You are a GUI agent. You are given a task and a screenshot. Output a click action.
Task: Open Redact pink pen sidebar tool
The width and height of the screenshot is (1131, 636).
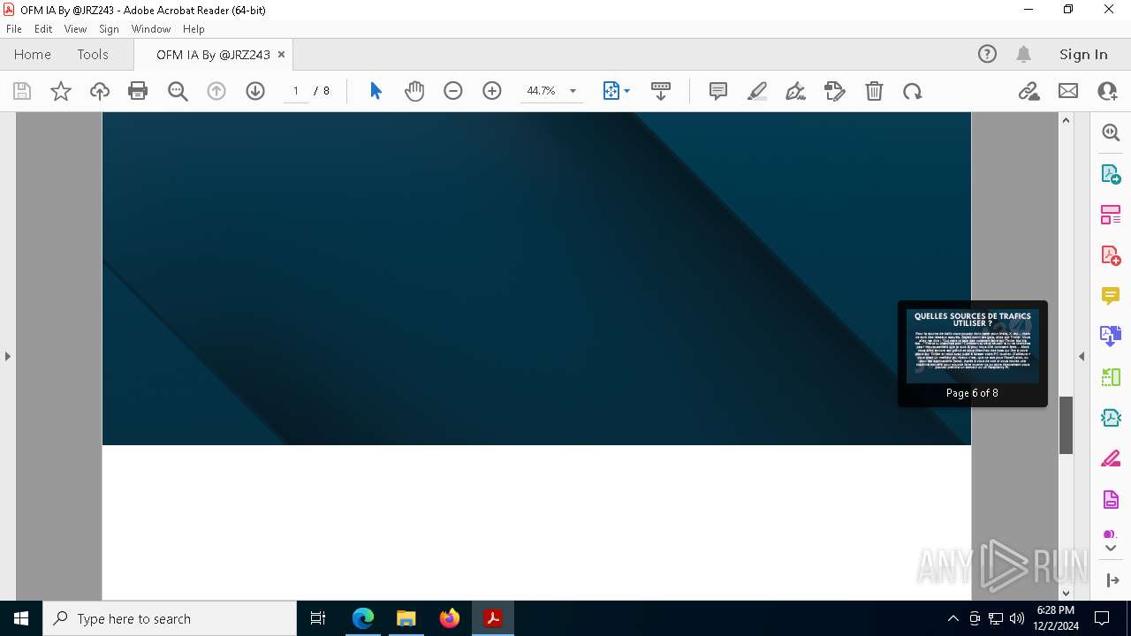1111,458
